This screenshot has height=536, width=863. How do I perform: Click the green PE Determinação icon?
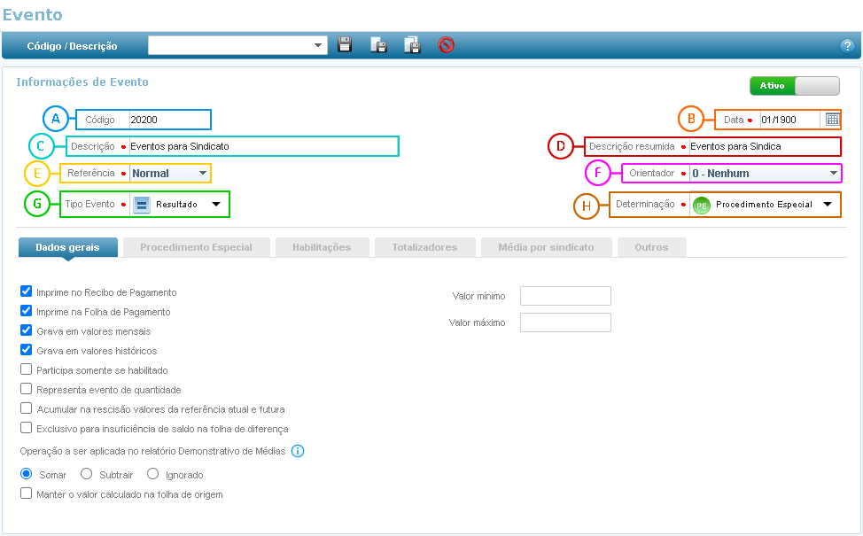(702, 205)
